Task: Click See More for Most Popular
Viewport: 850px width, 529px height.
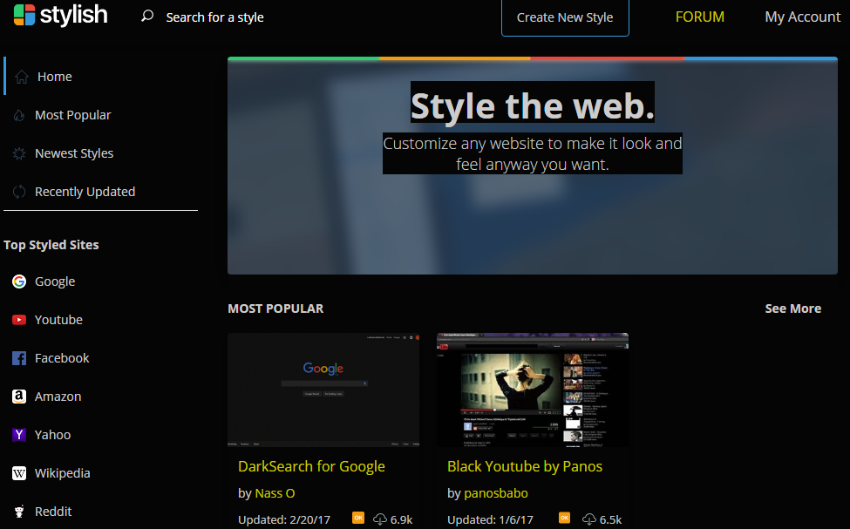Action: point(792,309)
